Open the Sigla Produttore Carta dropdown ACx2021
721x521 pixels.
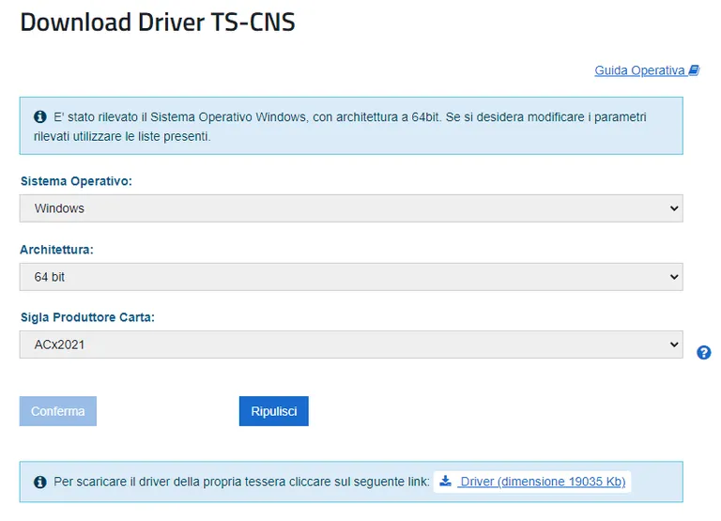pyautogui.click(x=351, y=345)
